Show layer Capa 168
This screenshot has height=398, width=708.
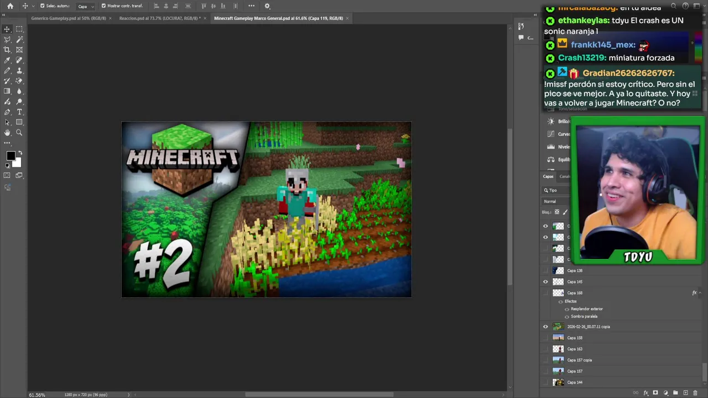[545, 293]
